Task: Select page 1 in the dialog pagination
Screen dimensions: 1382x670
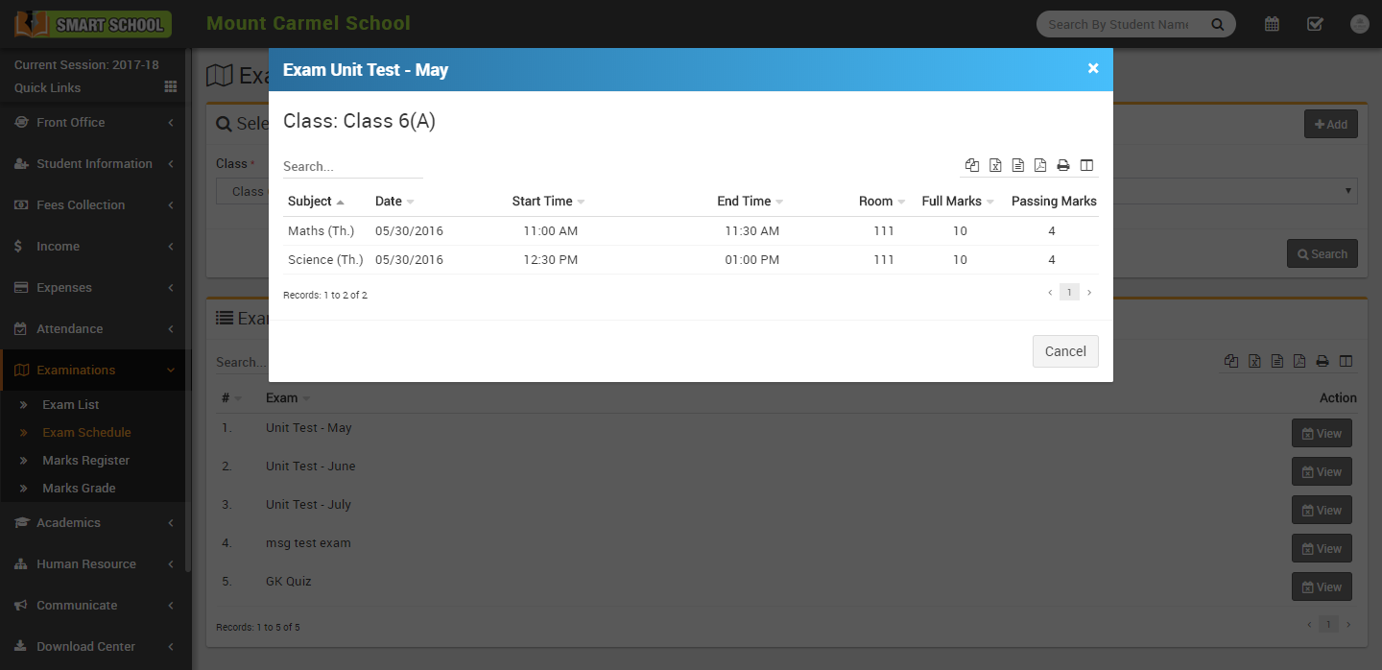Action: point(1069,293)
